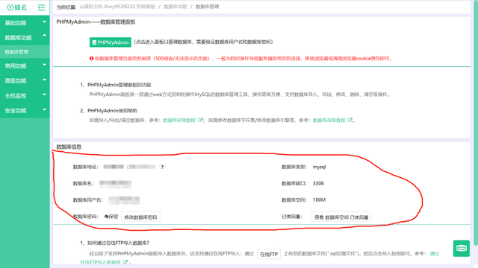This screenshot has width=478, height=268.
Task: Click the PHPMyAdmin——数据库管理面板 heading
Action: (x=96, y=22)
